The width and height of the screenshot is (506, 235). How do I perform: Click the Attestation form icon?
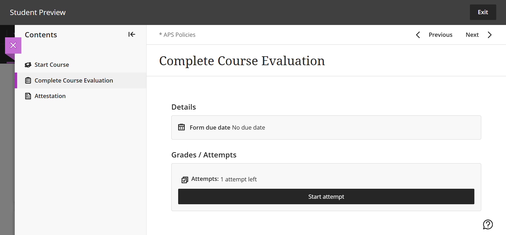(x=28, y=96)
